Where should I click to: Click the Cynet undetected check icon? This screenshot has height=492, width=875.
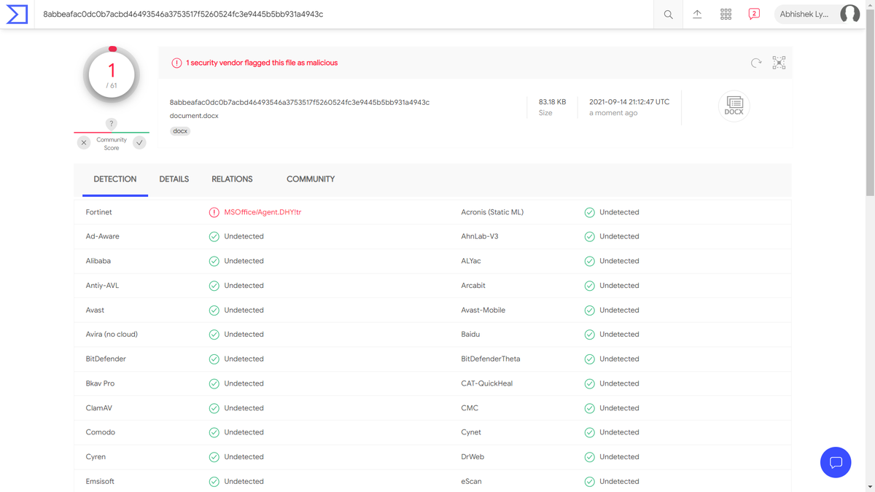[589, 432]
